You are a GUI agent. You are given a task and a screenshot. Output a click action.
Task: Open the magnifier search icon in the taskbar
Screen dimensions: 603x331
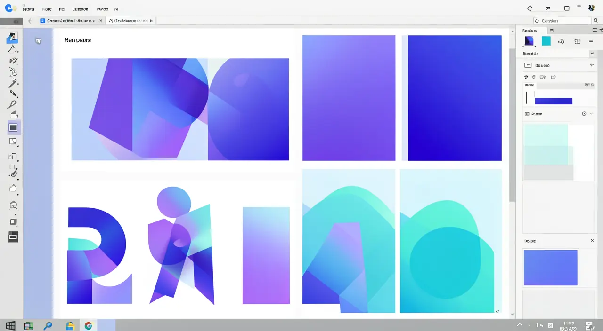point(48,325)
